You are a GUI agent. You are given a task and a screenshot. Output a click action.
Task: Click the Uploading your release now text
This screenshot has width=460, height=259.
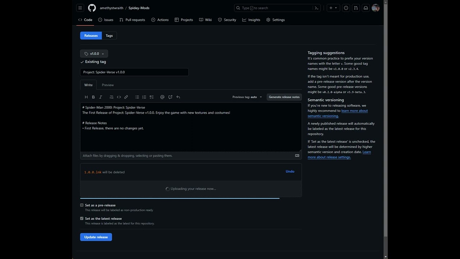[193, 189]
